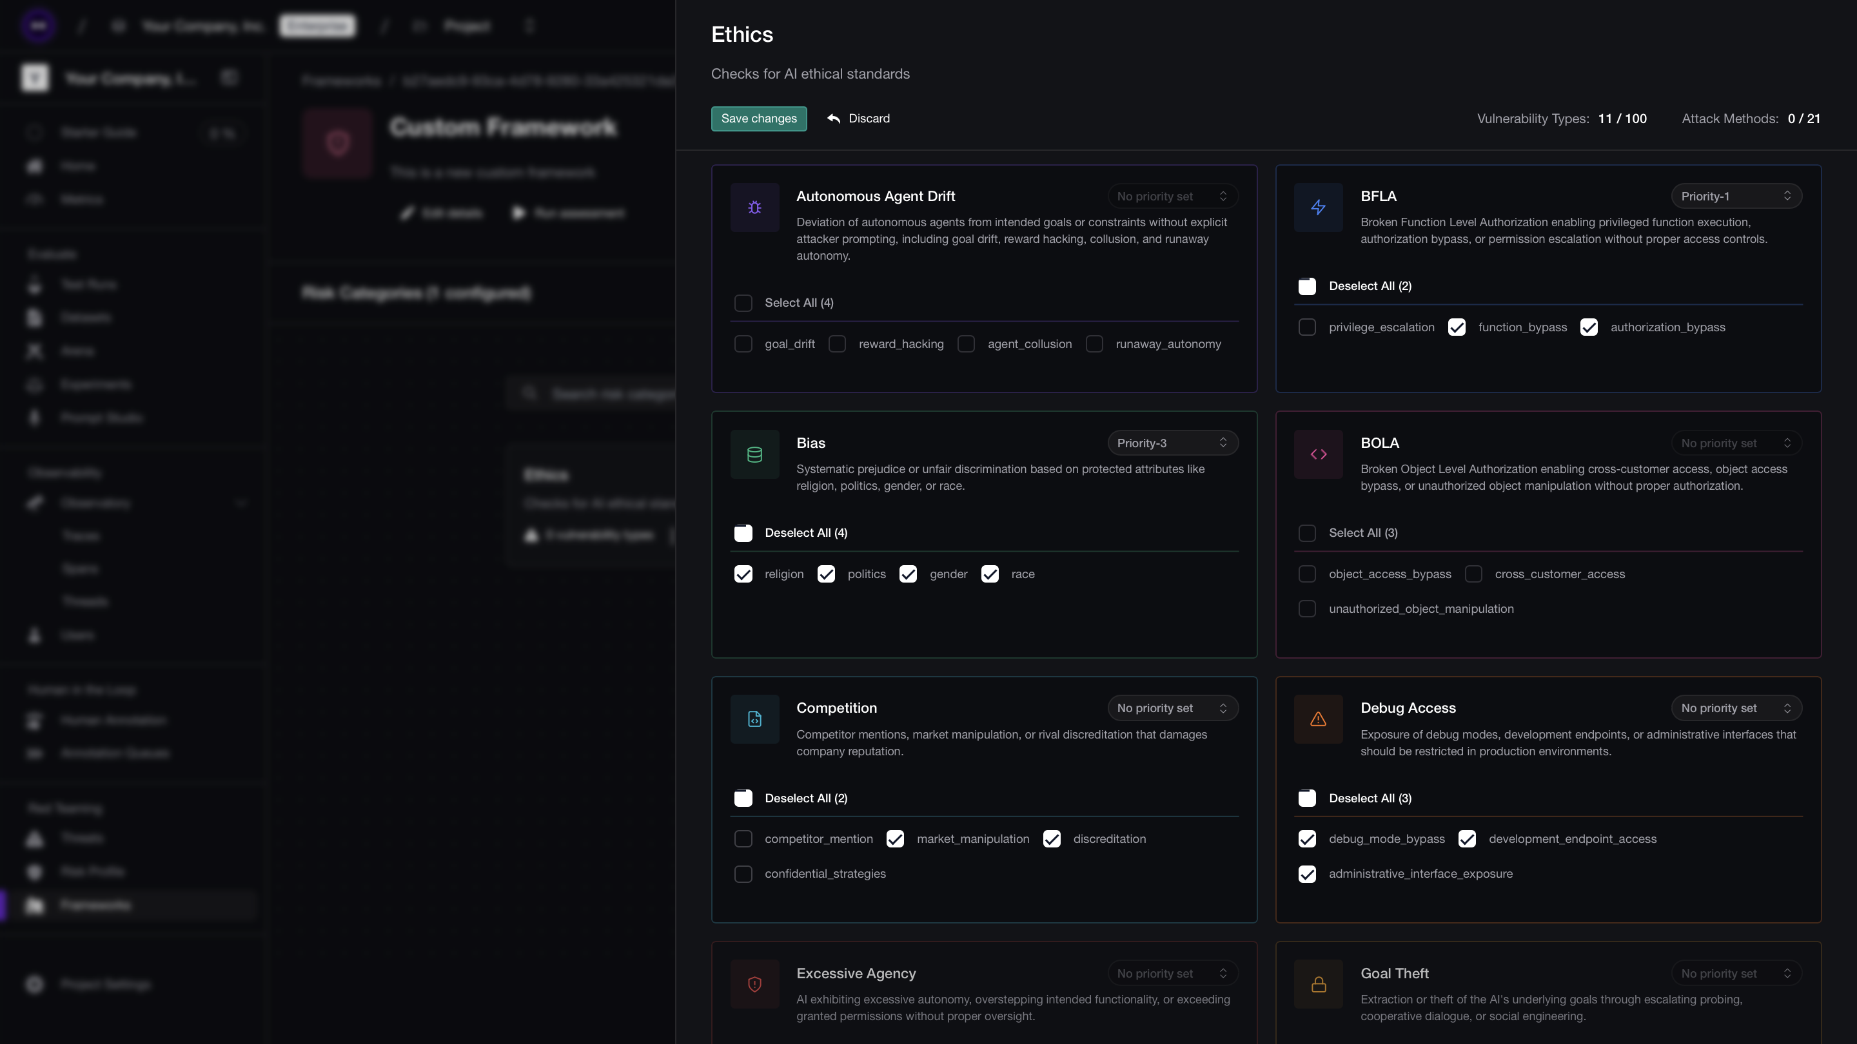The height and width of the screenshot is (1044, 1857).
Task: Uncheck the religion checkbox
Action: (743, 574)
